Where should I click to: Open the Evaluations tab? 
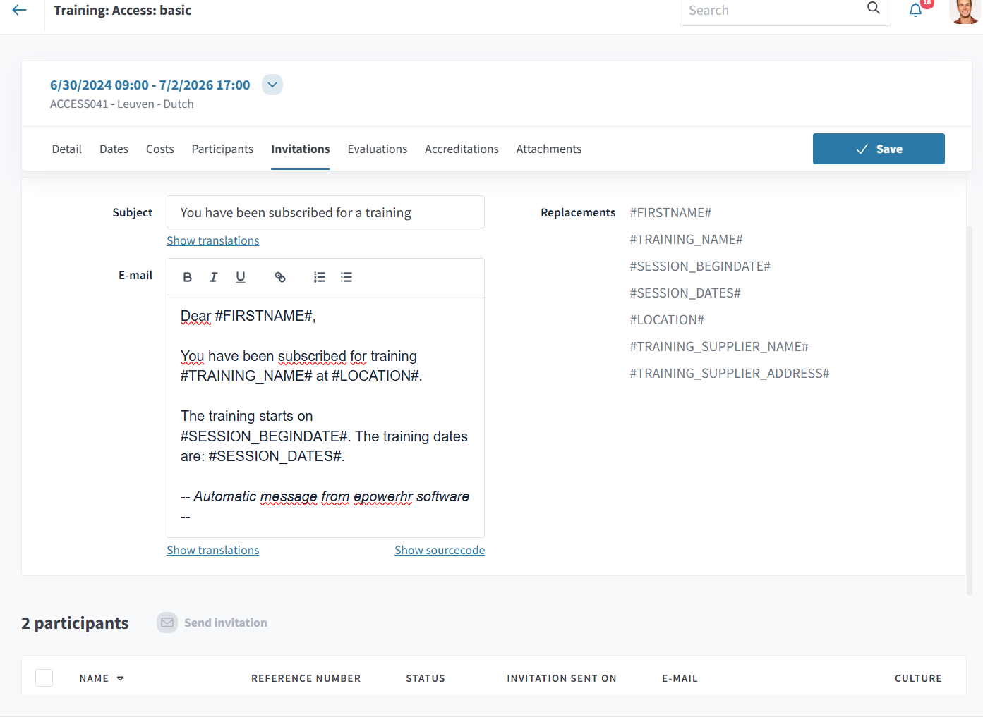coord(378,149)
